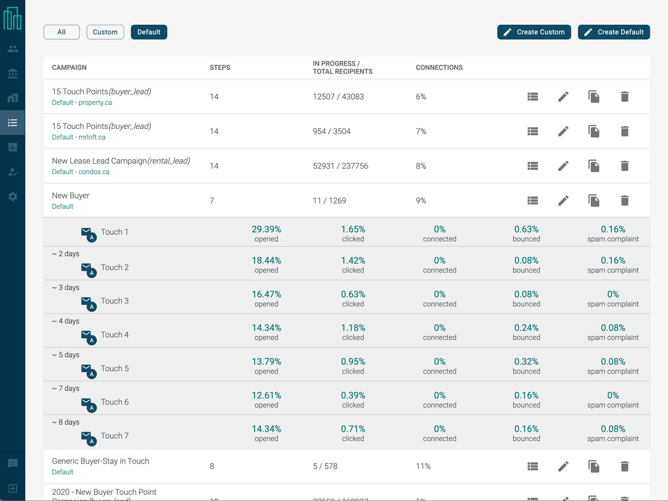Screen dimensions: 668x501
Task: Delete the 15 Touch Points property.ca campaign
Action: click(624, 97)
